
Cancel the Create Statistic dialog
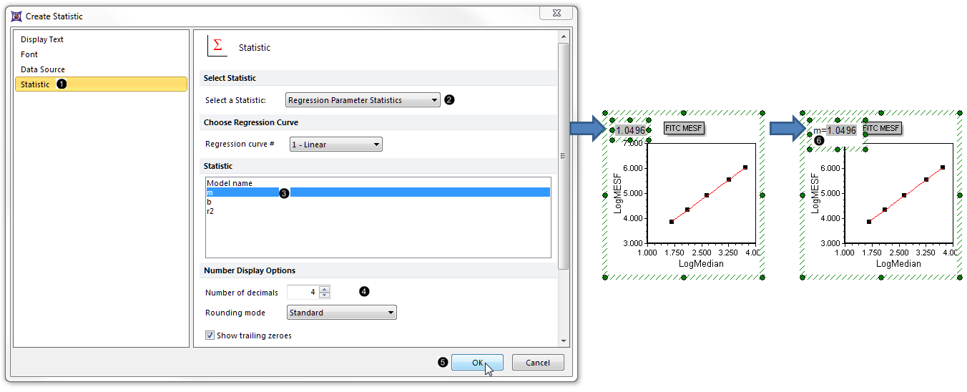point(537,363)
